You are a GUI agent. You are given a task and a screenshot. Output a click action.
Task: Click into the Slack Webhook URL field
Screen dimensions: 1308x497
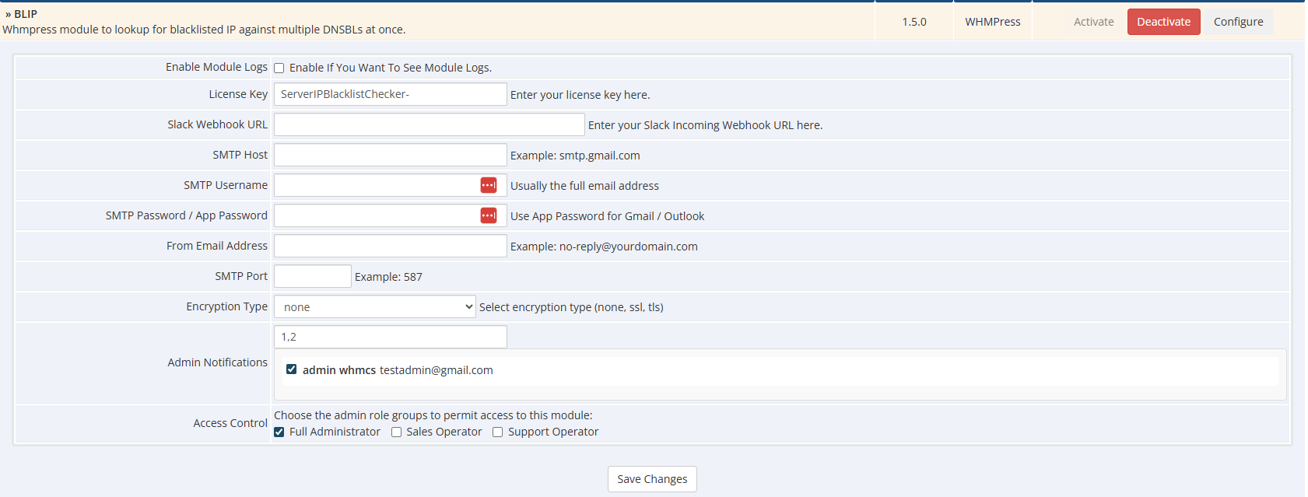[x=429, y=124]
